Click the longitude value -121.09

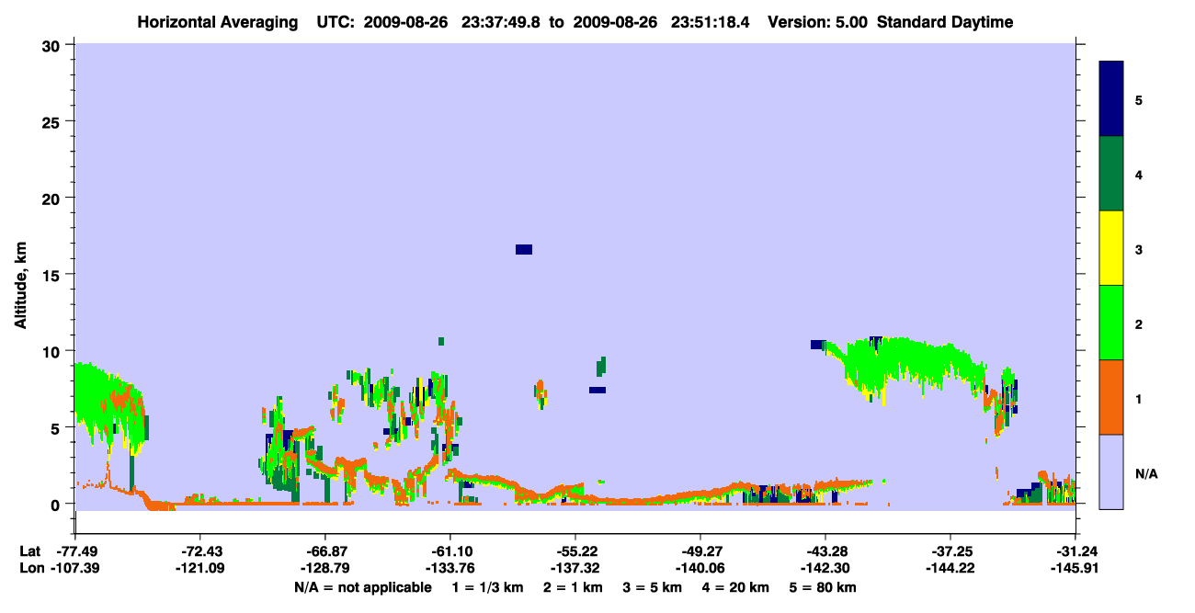pyautogui.click(x=200, y=568)
